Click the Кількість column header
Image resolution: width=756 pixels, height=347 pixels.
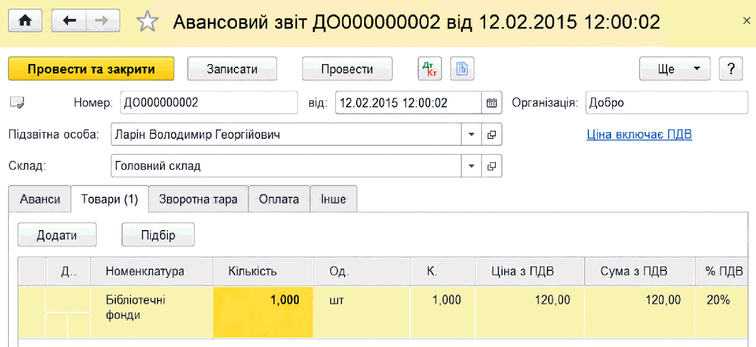264,272
